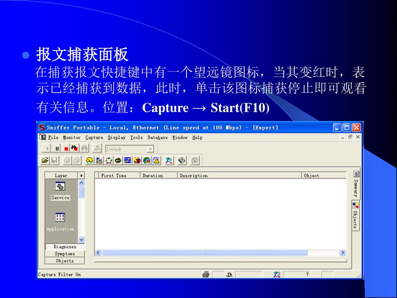The image size is (397, 298).
Task: Click the Object column header
Action: click(x=324, y=175)
